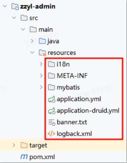This screenshot has height=163, width=127.
Task: Select the target label
Action: (x=38, y=146)
